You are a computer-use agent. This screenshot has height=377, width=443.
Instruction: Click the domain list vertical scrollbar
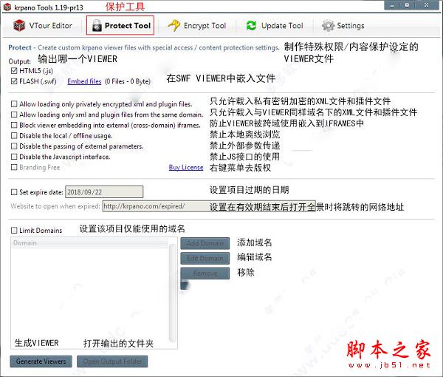click(x=172, y=293)
